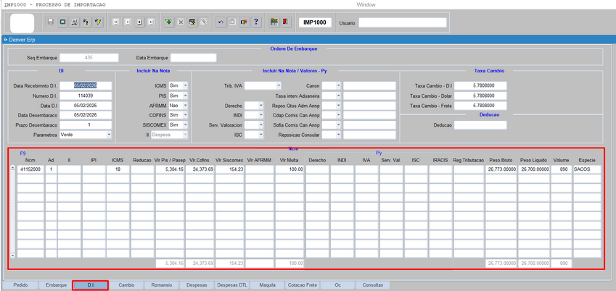Click the Deducao input field
The height and width of the screenshot is (291, 616).
pos(480,125)
